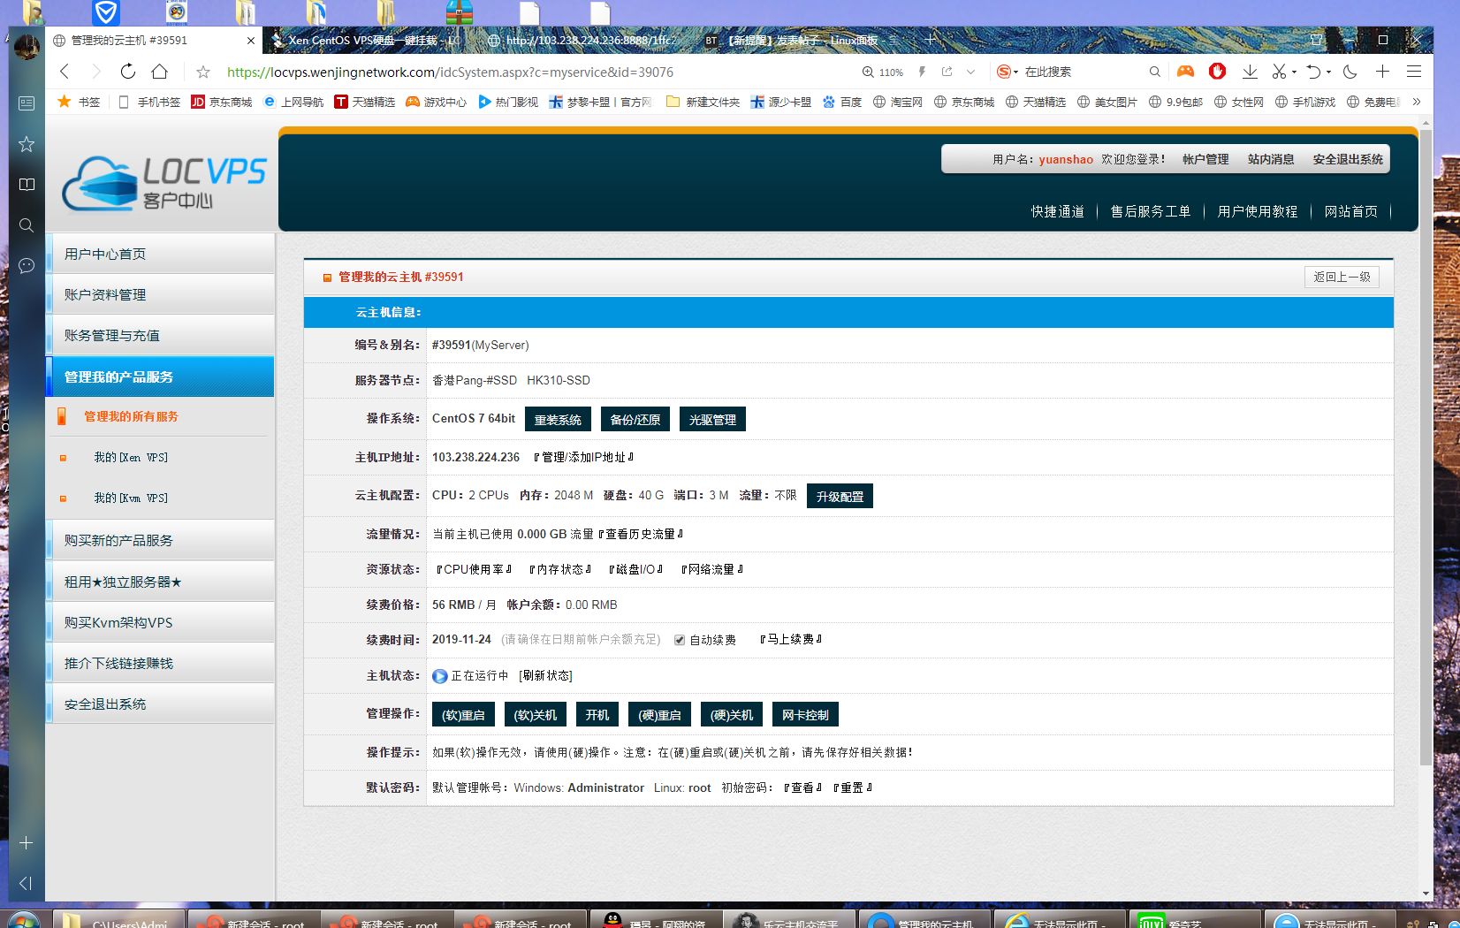Click the zoom 110% magnifier icon
The height and width of the screenshot is (928, 1460).
tap(868, 72)
